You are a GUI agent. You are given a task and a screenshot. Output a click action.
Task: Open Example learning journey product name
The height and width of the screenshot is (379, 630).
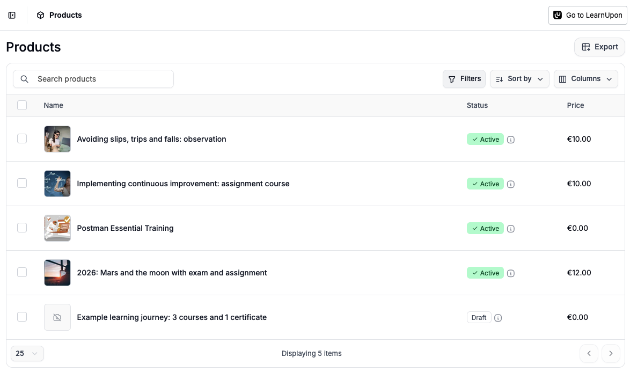pos(172,317)
